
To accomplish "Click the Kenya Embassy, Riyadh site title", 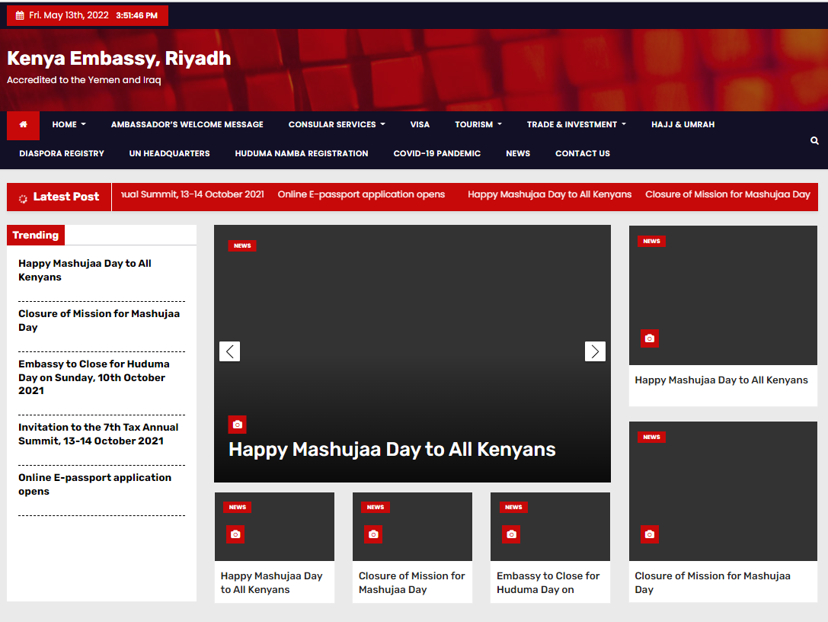I will tap(119, 58).
